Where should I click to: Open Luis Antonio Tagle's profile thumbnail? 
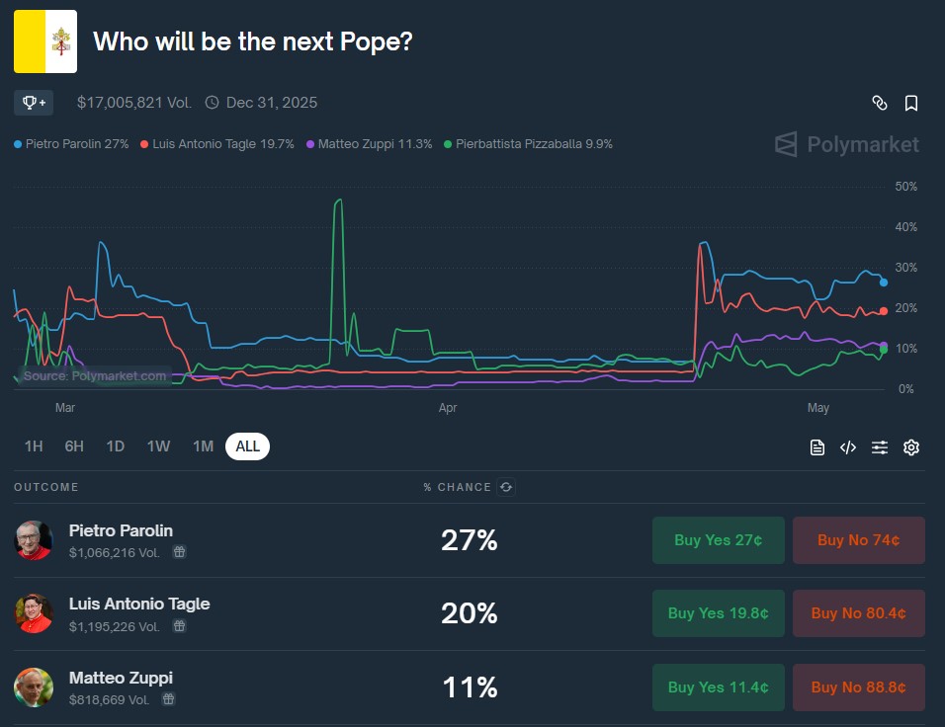point(34,612)
